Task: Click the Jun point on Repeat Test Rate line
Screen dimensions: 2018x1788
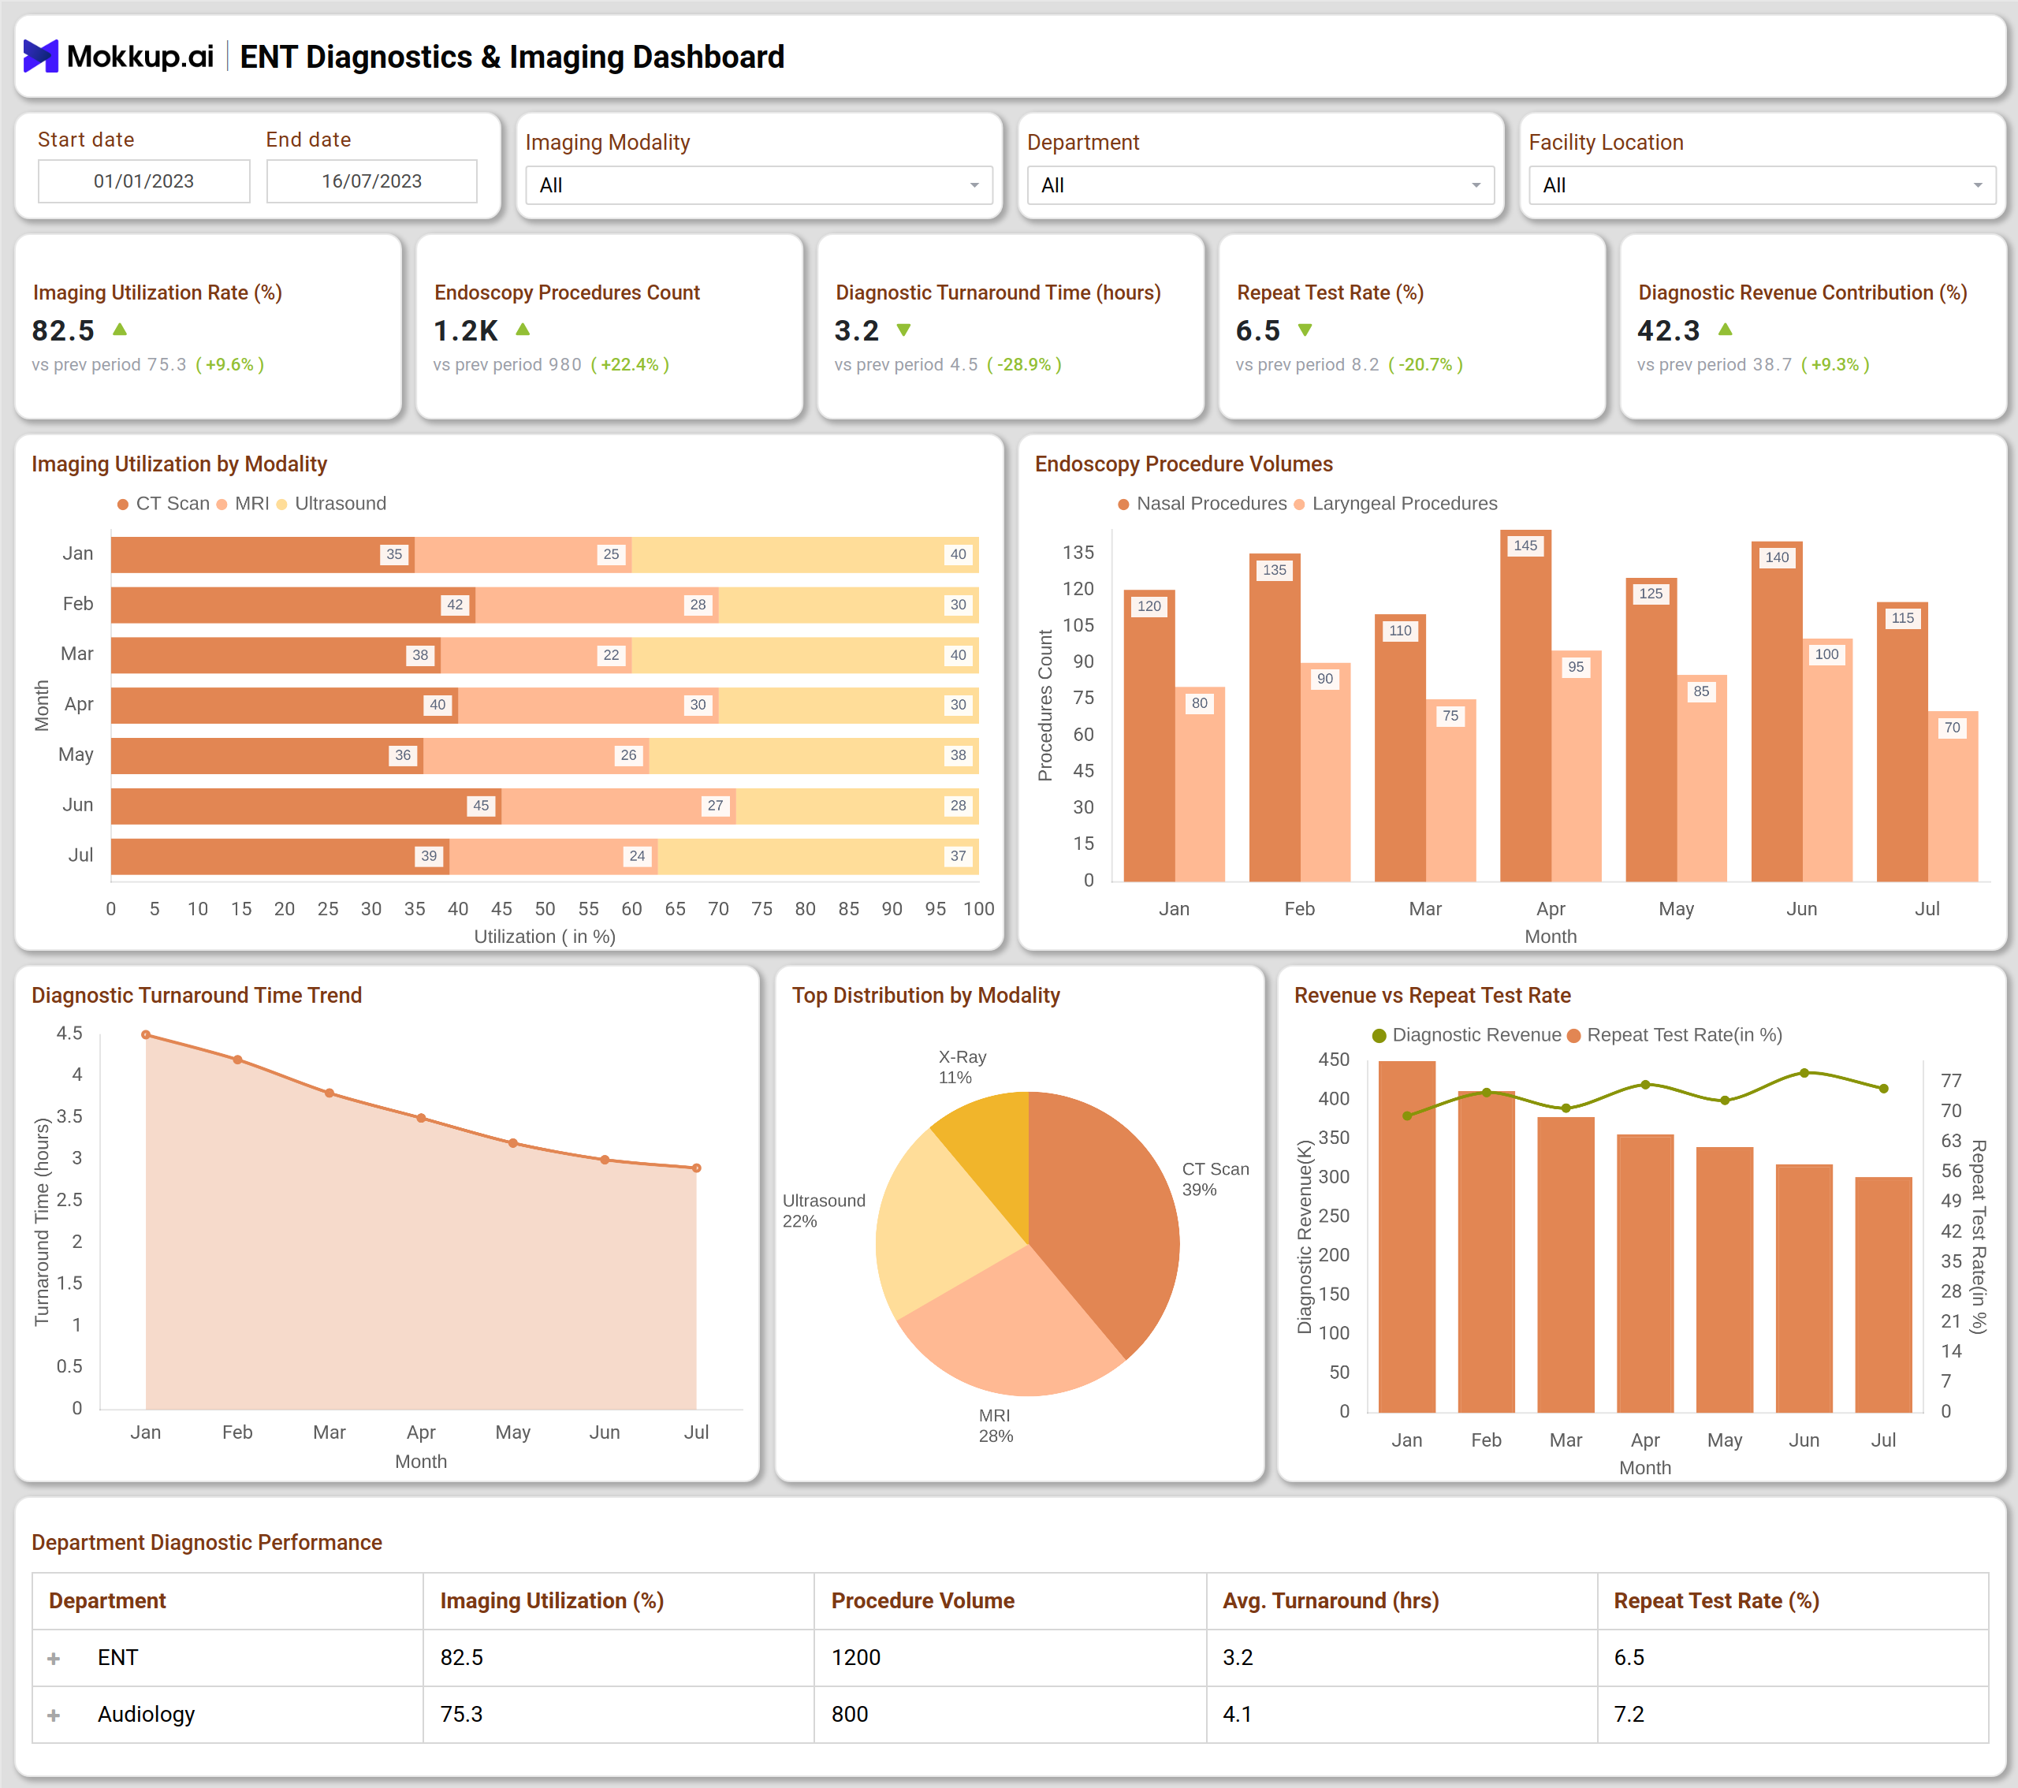Action: click(x=1804, y=1073)
